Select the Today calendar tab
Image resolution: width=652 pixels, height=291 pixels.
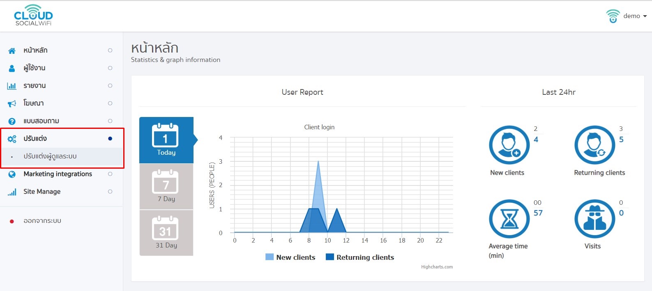pos(166,140)
